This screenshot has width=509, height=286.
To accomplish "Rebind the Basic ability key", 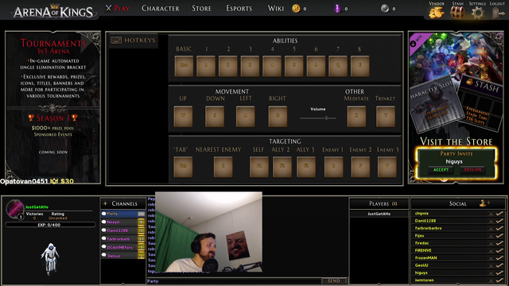I will 184,66.
